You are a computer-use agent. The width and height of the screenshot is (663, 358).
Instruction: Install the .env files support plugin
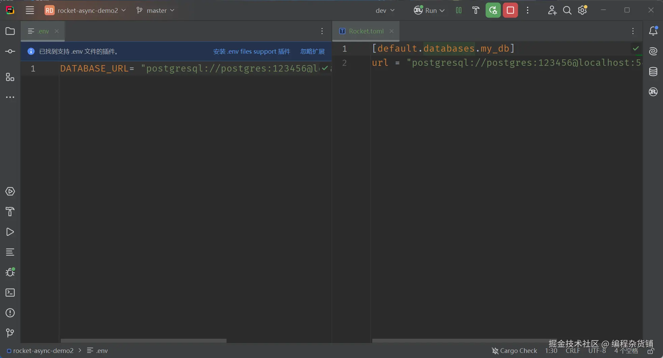coord(251,51)
